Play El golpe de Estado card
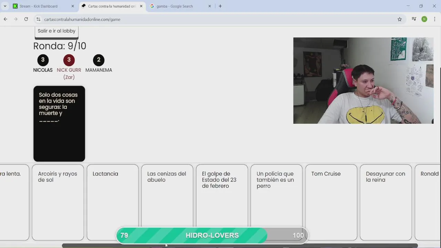Image resolution: width=441 pixels, height=248 pixels. (x=222, y=202)
